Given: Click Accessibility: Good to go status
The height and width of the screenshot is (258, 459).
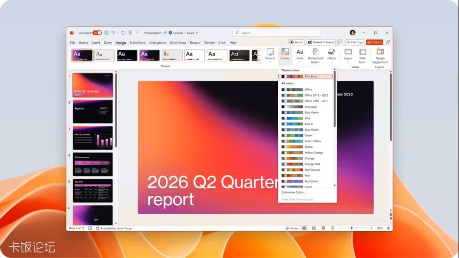Looking at the screenshot, I should point(114,228).
